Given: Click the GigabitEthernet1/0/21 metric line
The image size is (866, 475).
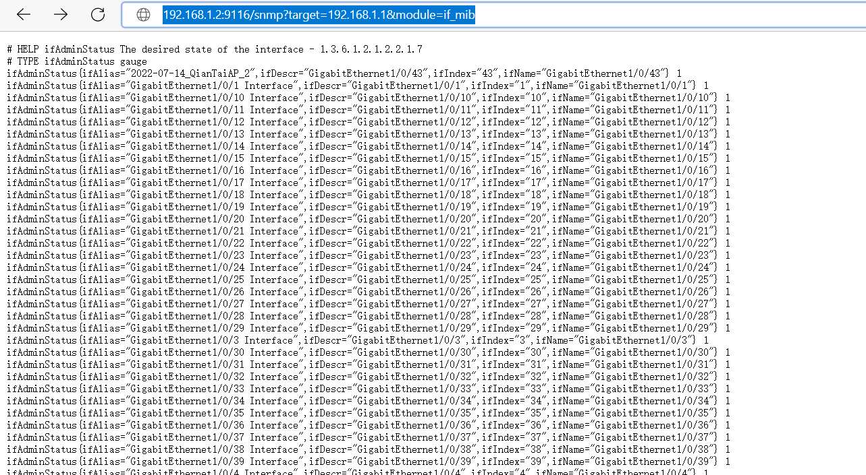Looking at the screenshot, I should click(x=369, y=231).
